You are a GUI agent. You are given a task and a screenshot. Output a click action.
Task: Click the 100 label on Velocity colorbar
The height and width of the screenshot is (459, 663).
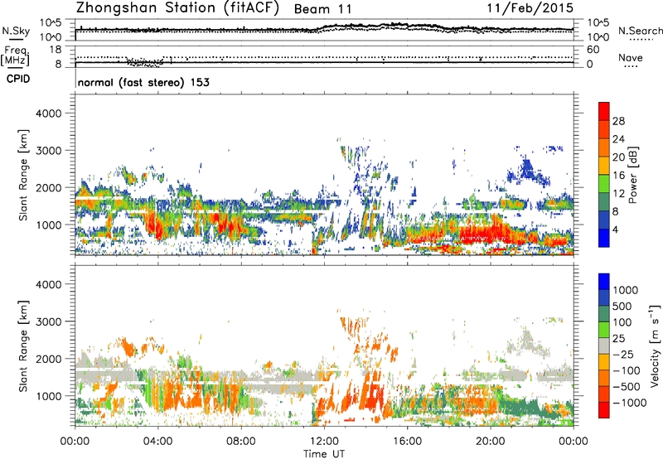click(x=622, y=322)
